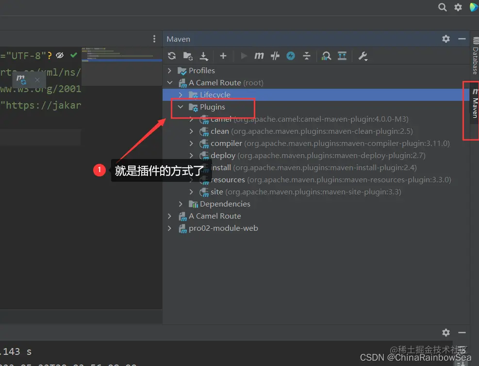Hide the Maven tool window

462,39
